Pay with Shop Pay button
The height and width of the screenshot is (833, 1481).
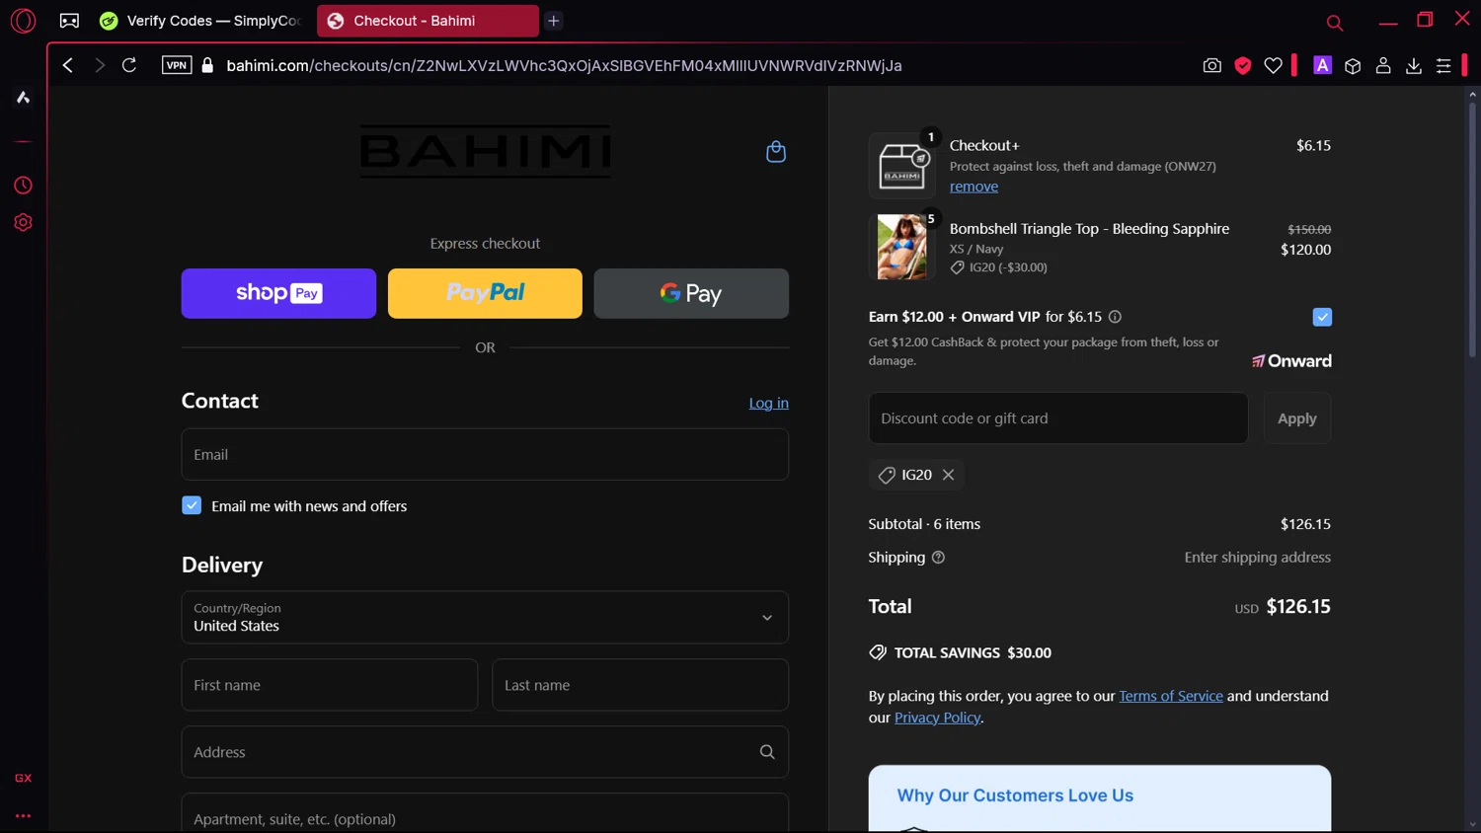278,293
